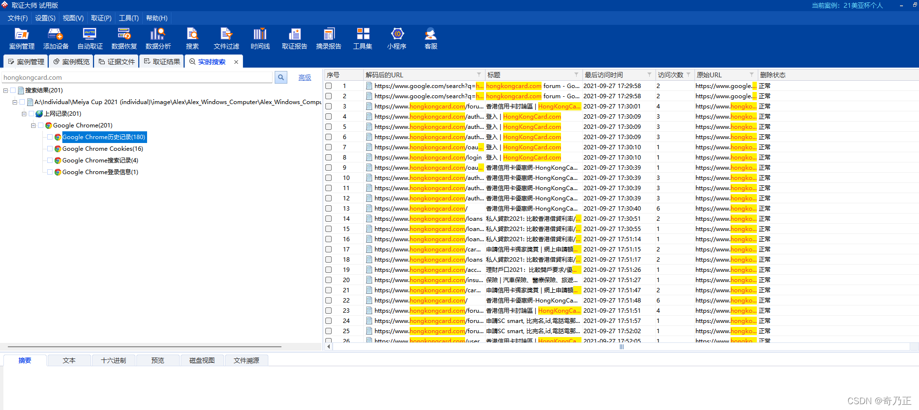
Task: Click the magnifier search button
Action: [281, 77]
